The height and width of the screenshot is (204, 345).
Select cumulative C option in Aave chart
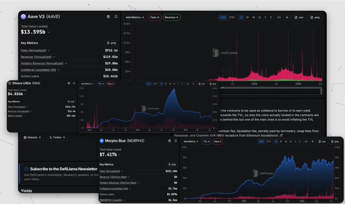coord(271,17)
